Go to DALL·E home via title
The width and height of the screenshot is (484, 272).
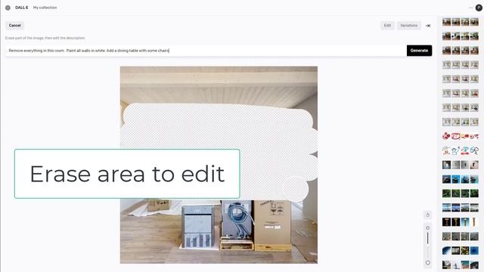tap(22, 8)
